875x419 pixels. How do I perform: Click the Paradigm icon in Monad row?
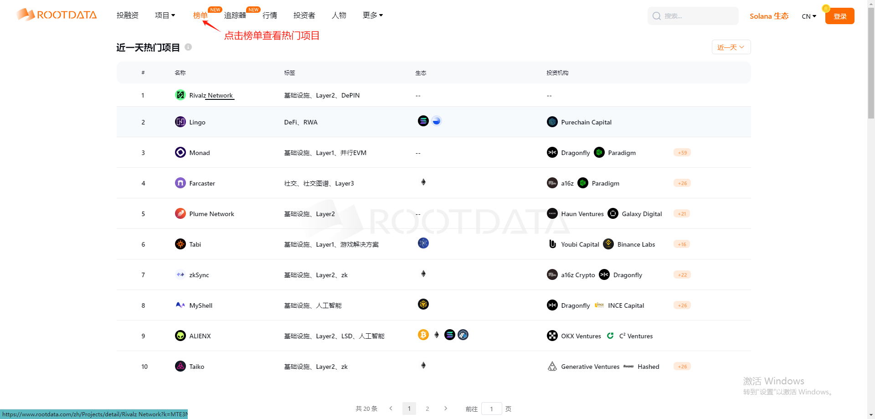point(599,152)
